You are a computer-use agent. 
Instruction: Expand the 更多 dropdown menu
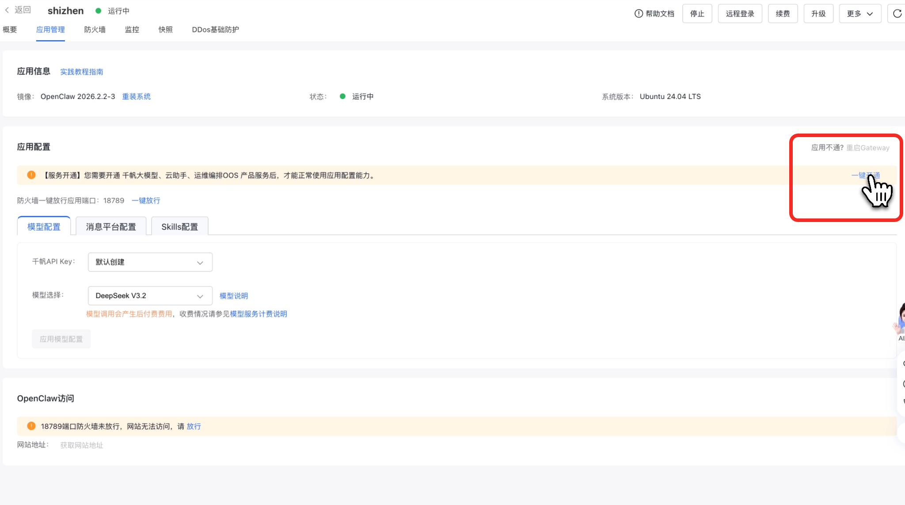pyautogui.click(x=859, y=14)
